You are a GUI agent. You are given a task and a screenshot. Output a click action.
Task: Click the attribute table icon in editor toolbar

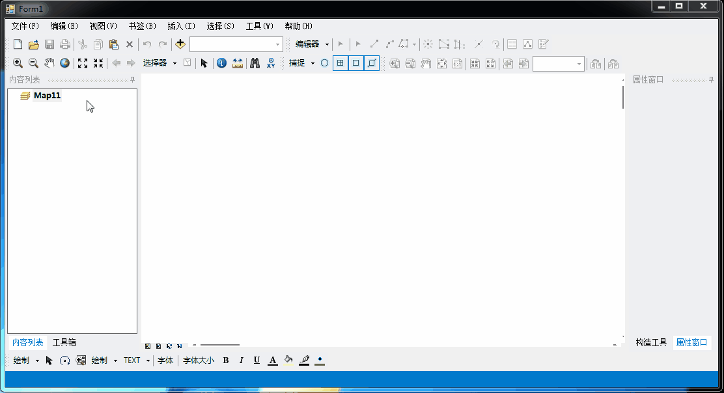[x=512, y=44]
